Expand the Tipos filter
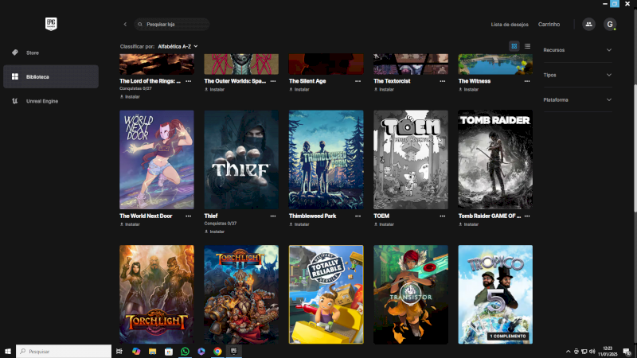Screen dimensions: 637x358 [x=577, y=75]
